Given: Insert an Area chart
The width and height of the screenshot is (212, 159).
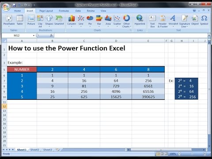Looking at the screenshot, I should tap(108, 21).
